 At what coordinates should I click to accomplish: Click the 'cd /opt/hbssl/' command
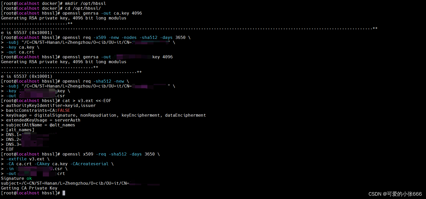(x=83, y=8)
